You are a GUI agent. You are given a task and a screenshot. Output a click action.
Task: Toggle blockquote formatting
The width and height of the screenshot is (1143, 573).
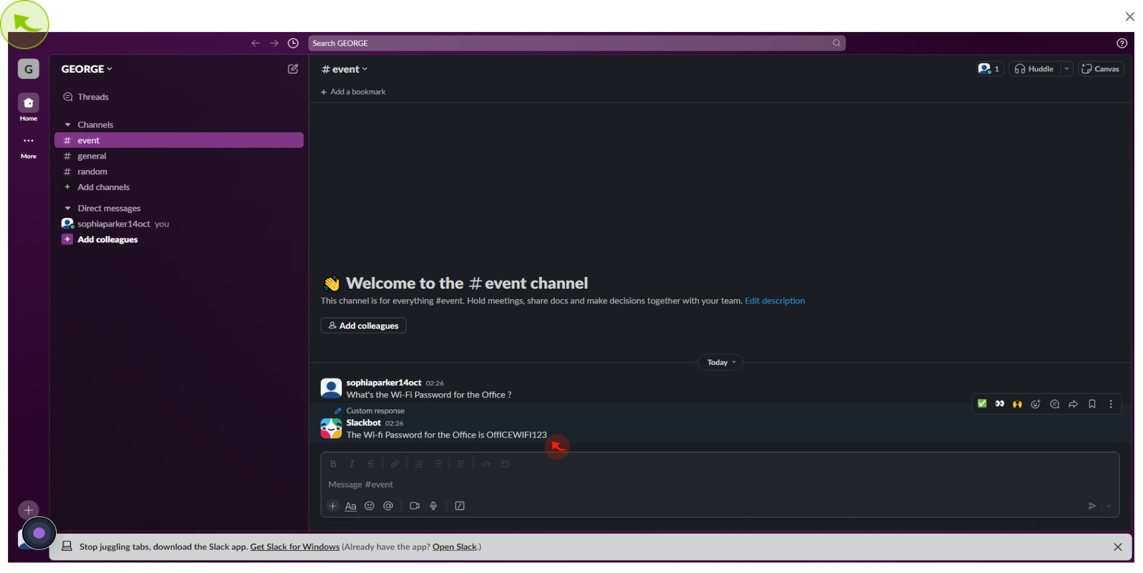point(461,463)
